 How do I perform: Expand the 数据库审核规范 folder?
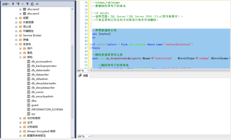[x=20, y=136]
